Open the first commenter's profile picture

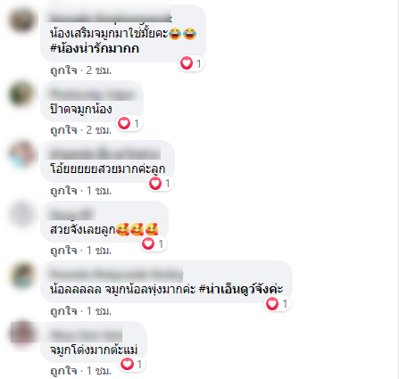point(21,21)
